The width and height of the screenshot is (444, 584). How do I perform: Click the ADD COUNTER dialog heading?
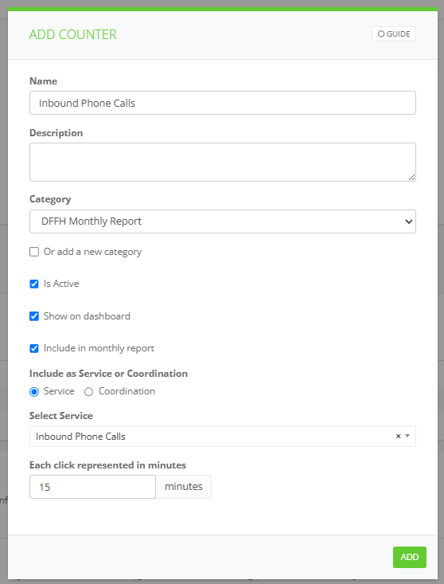73,34
